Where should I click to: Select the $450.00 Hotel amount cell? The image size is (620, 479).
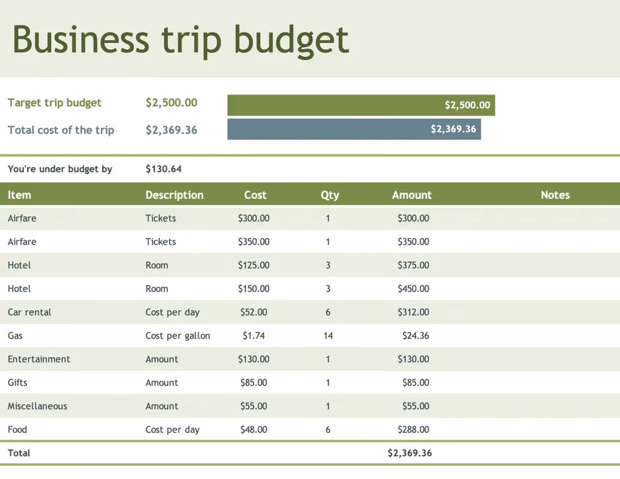click(x=413, y=289)
